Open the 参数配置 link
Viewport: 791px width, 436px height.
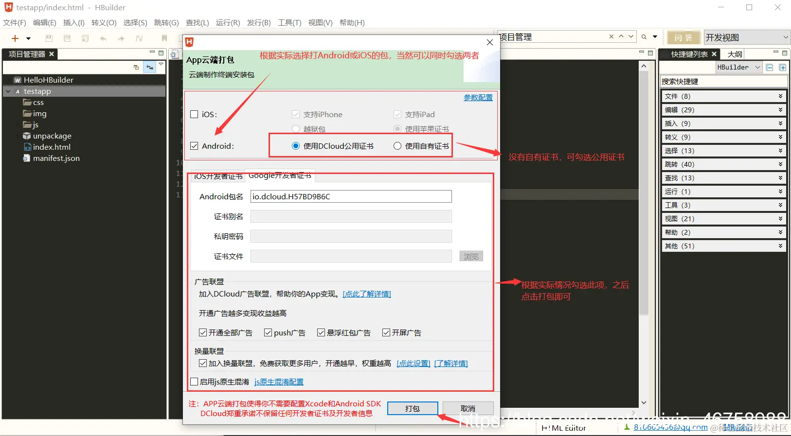478,97
